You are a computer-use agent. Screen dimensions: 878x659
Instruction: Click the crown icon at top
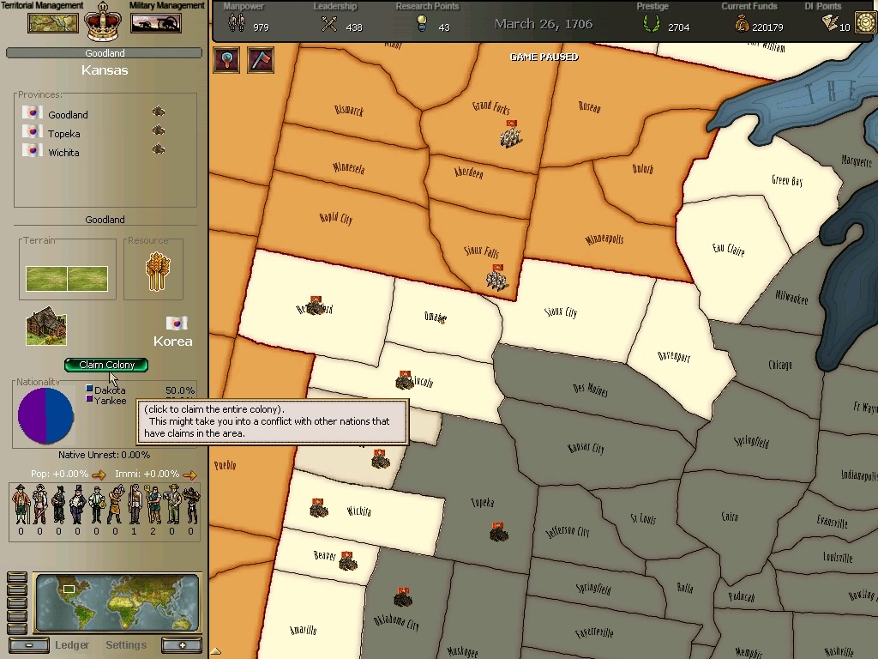pos(103,22)
